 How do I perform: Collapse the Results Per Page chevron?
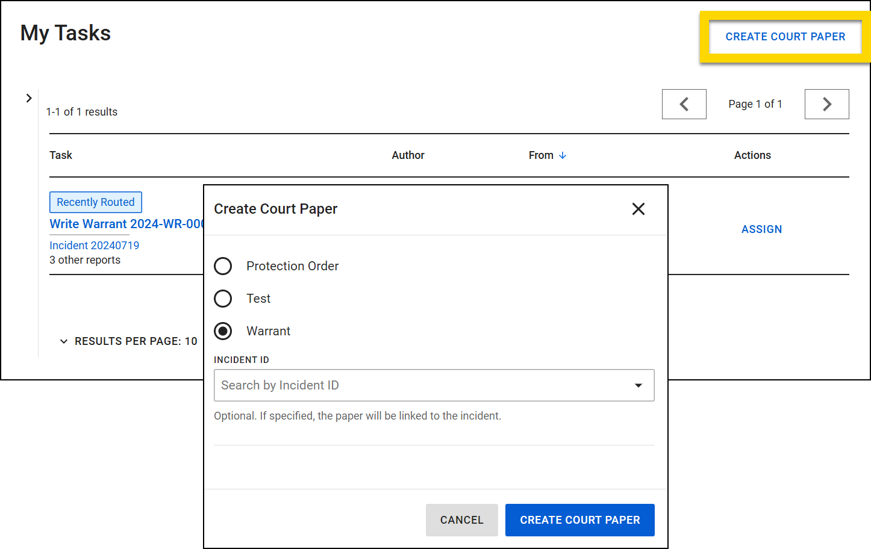click(x=64, y=341)
